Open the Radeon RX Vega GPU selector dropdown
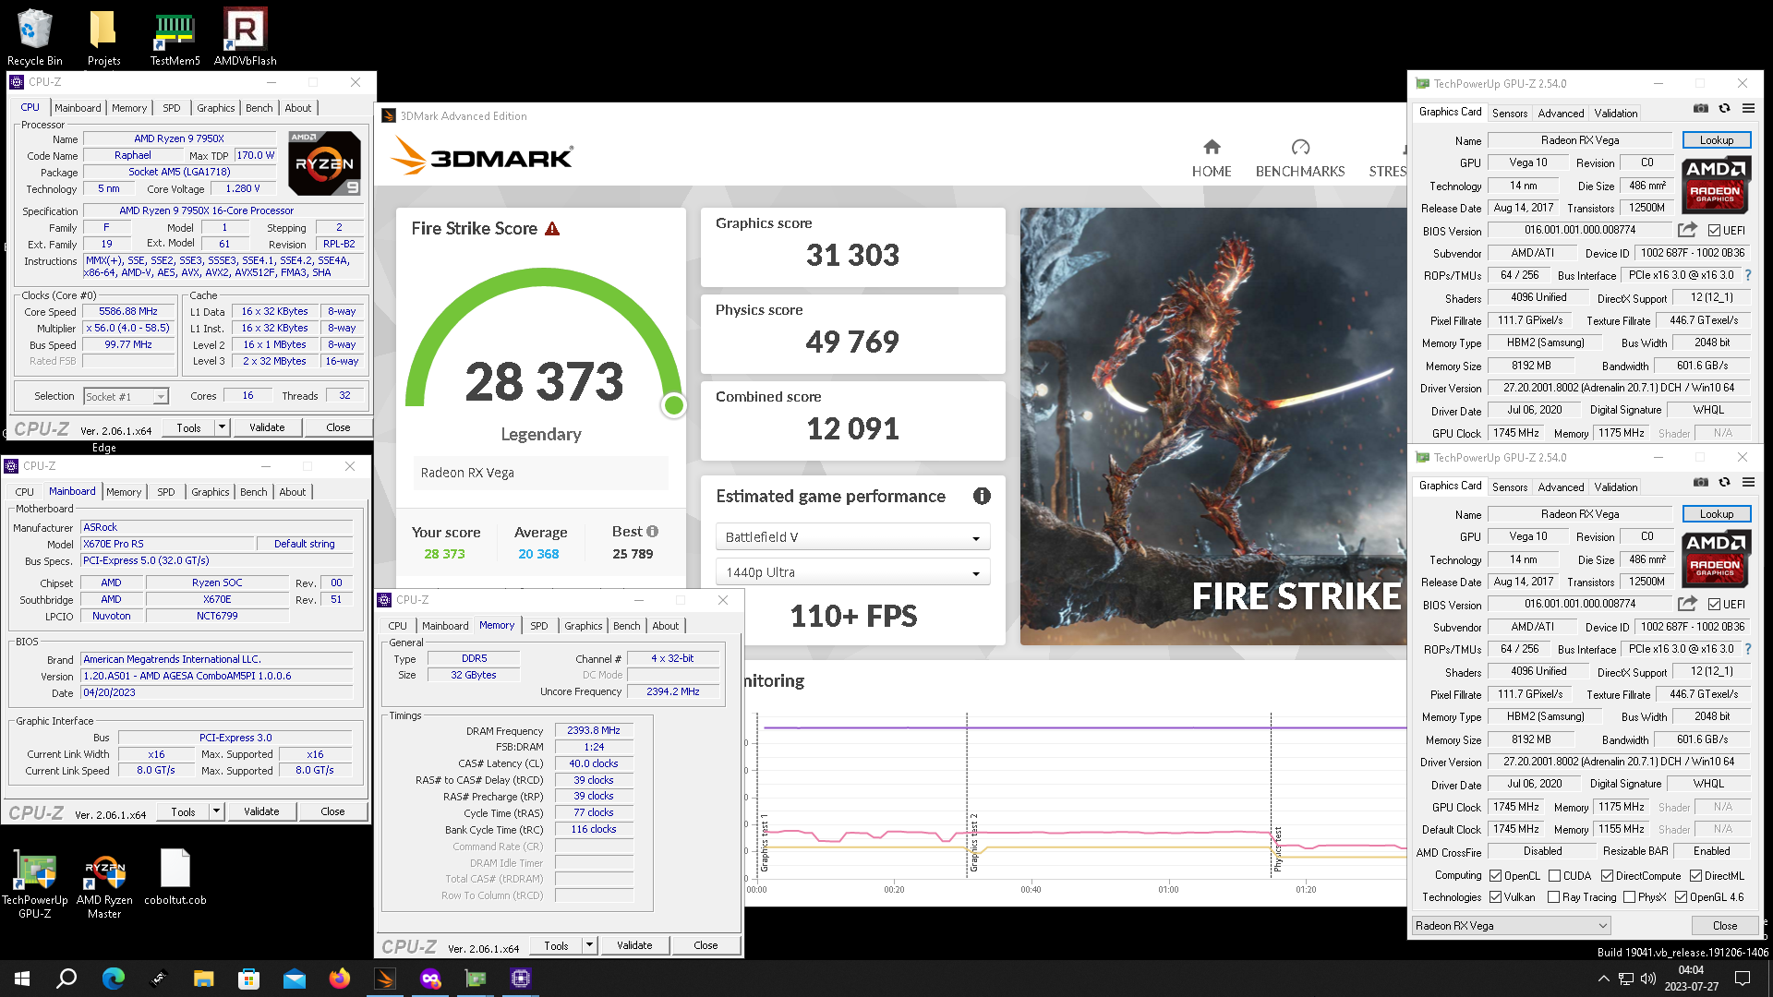 click(1512, 926)
